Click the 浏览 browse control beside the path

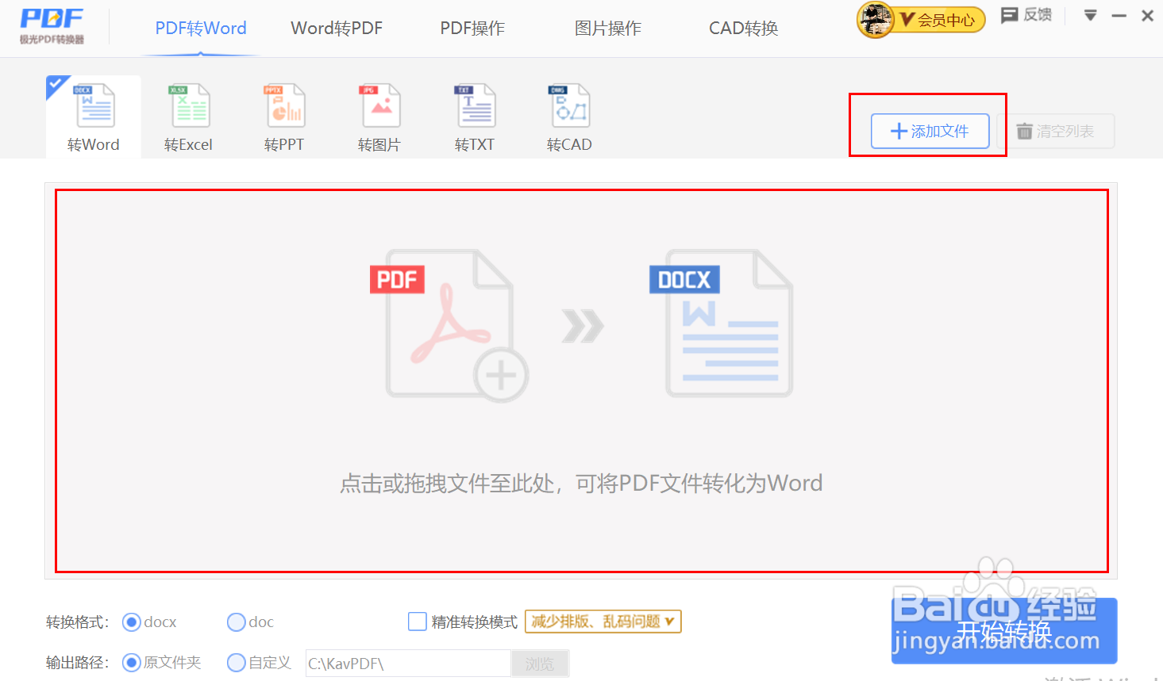point(540,663)
